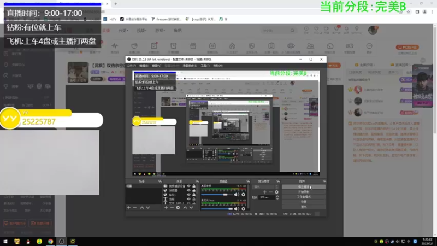Click 停止推流 button in OBS Controls
This screenshot has width=437, height=246.
coord(304,187)
